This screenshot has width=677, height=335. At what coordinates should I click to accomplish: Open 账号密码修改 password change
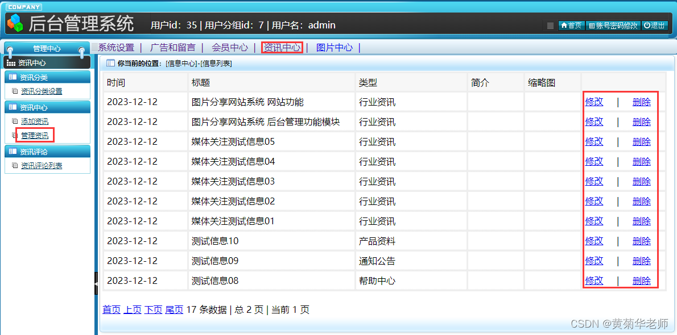613,26
